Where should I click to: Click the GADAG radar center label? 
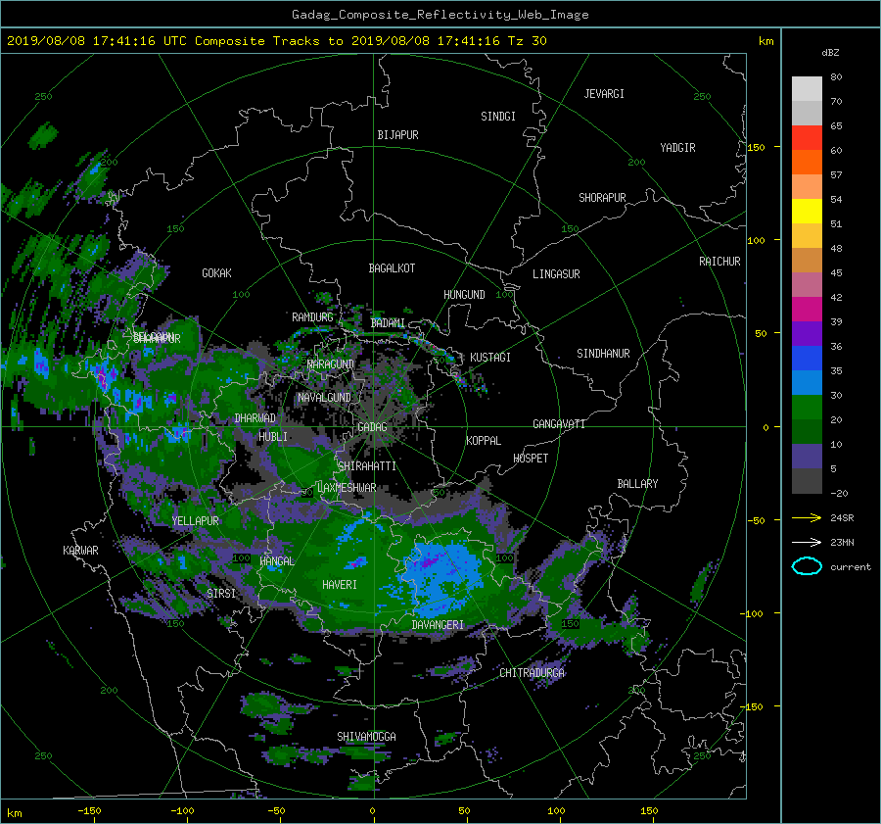click(x=372, y=427)
